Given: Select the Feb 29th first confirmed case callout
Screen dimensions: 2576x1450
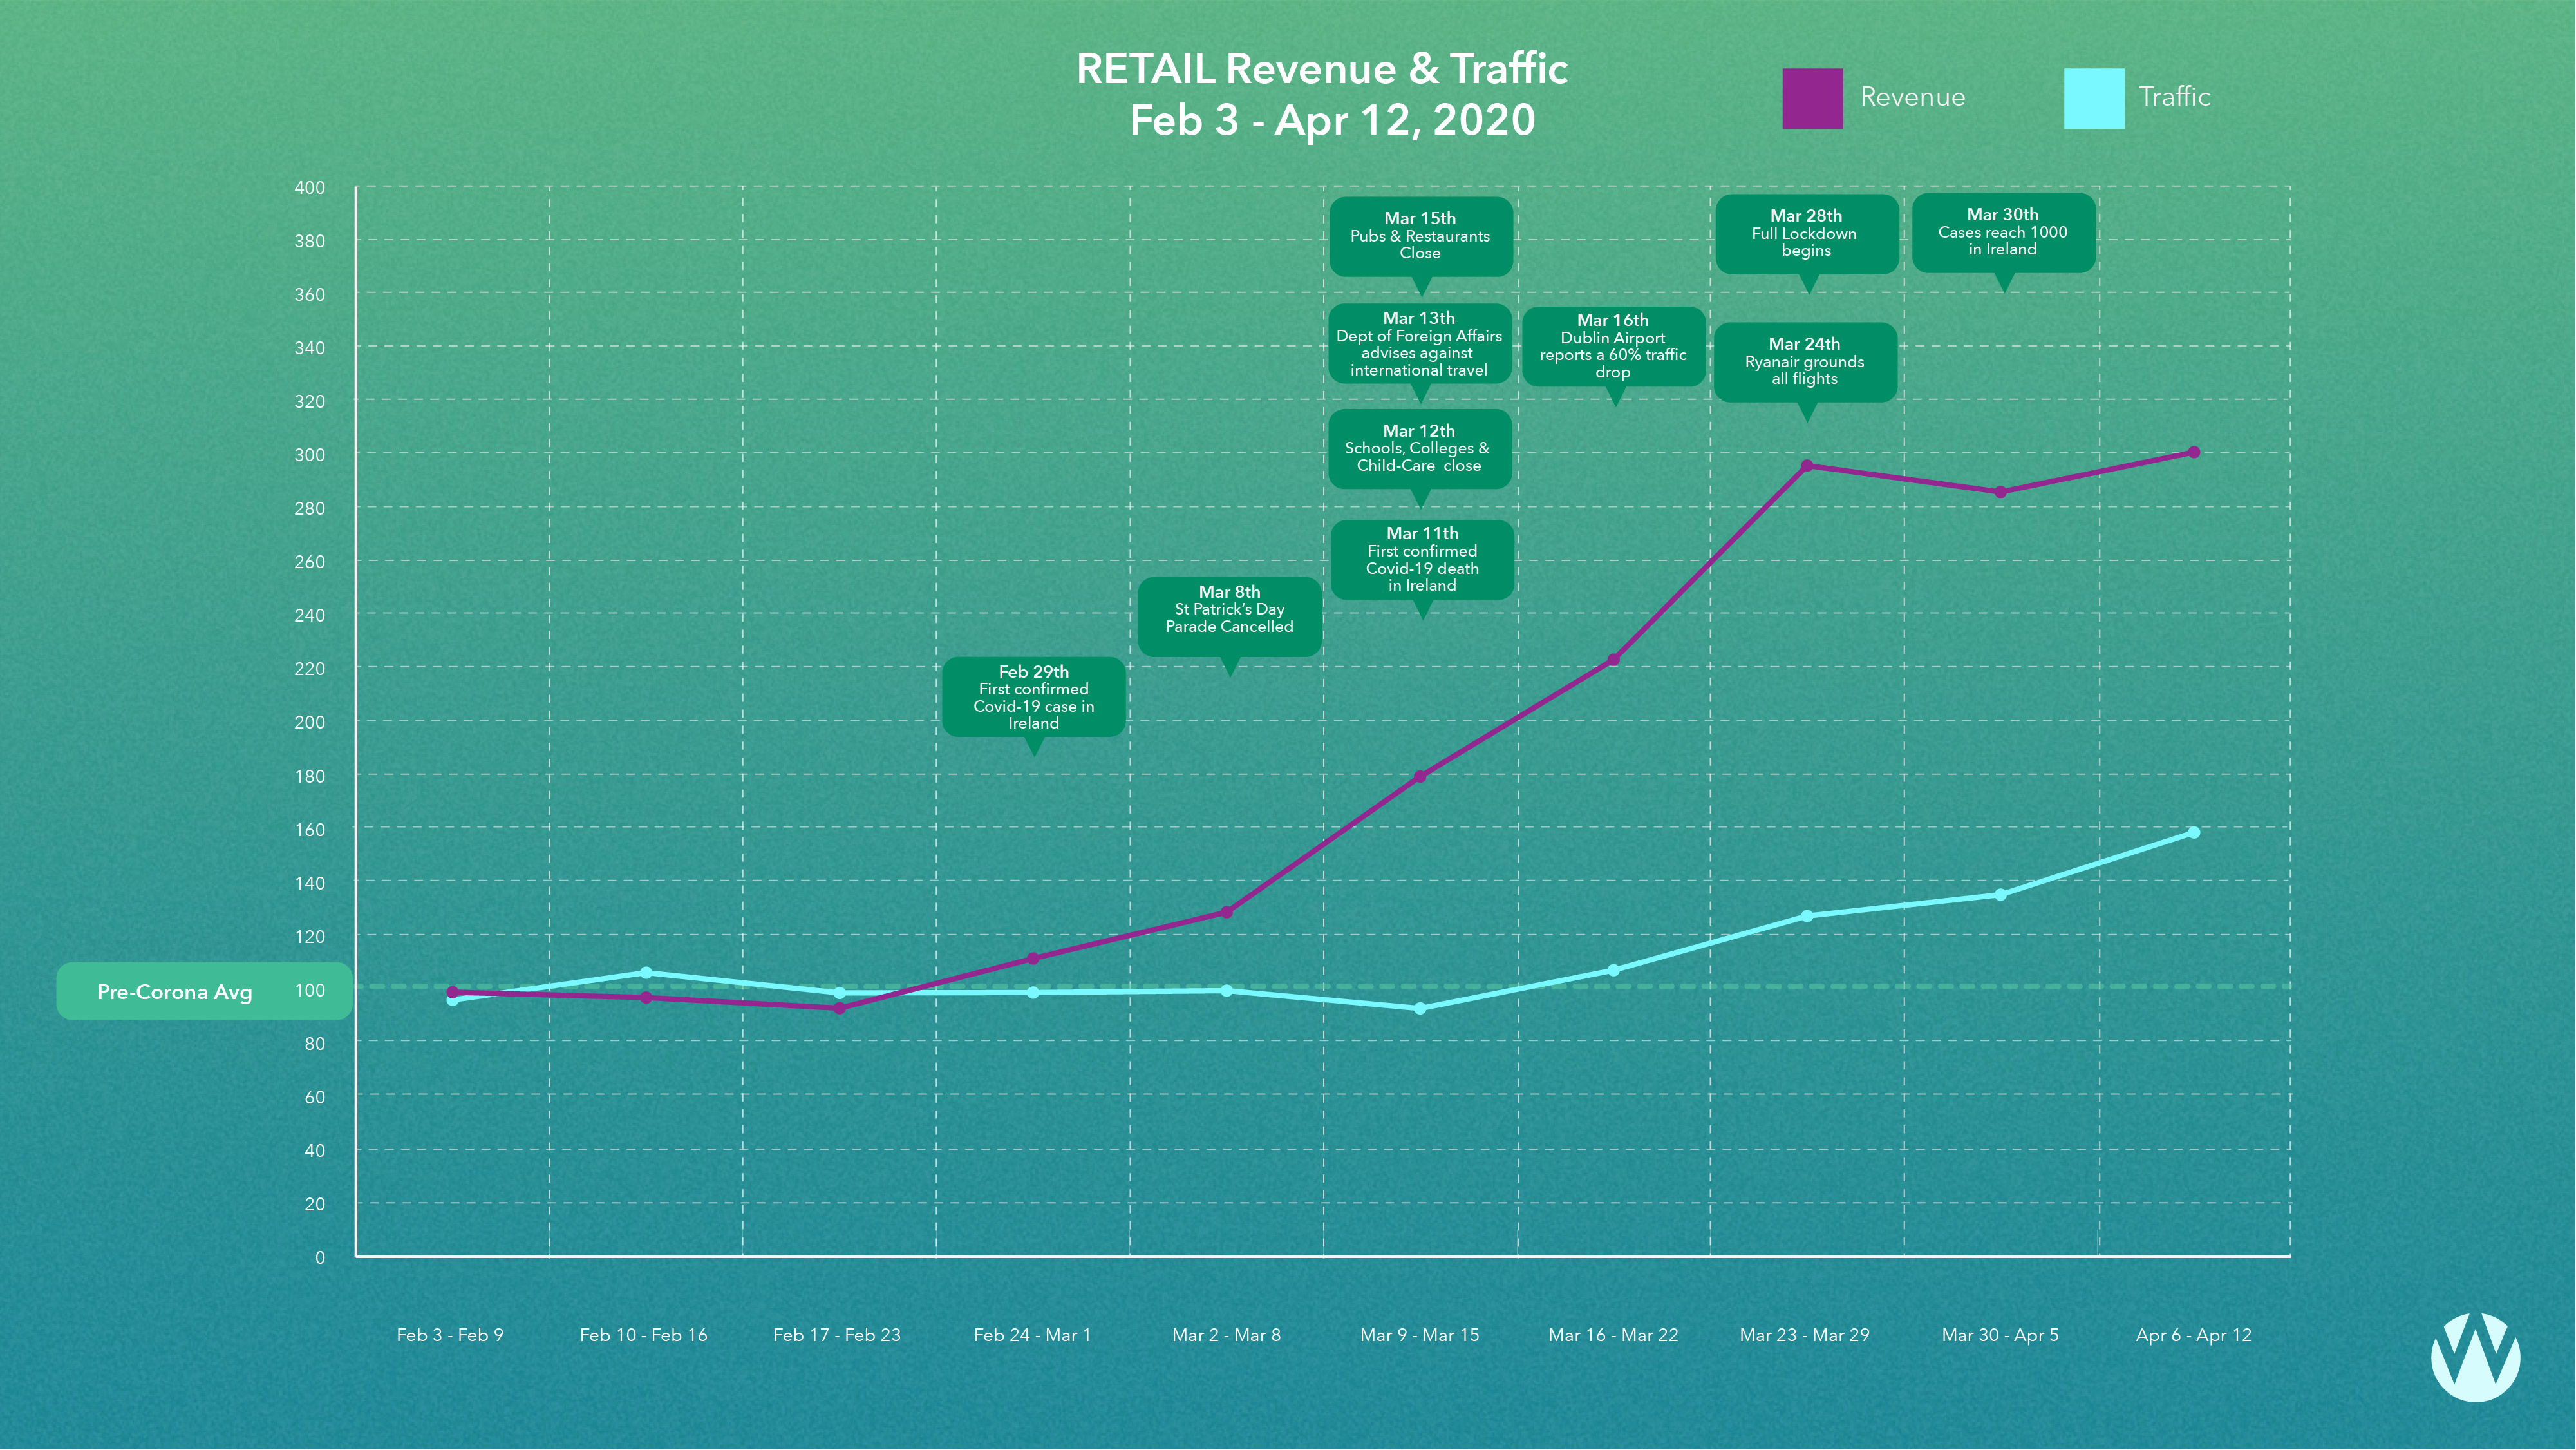Looking at the screenshot, I should tap(1033, 696).
